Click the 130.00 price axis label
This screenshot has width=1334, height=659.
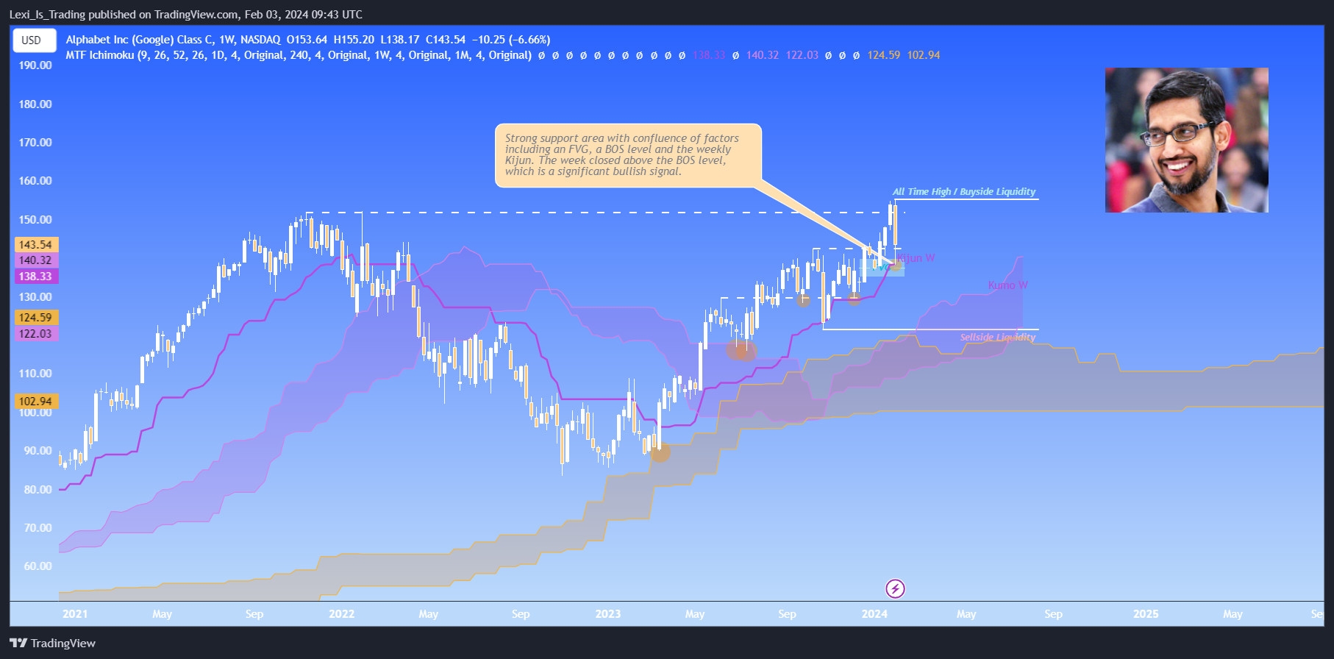point(35,296)
